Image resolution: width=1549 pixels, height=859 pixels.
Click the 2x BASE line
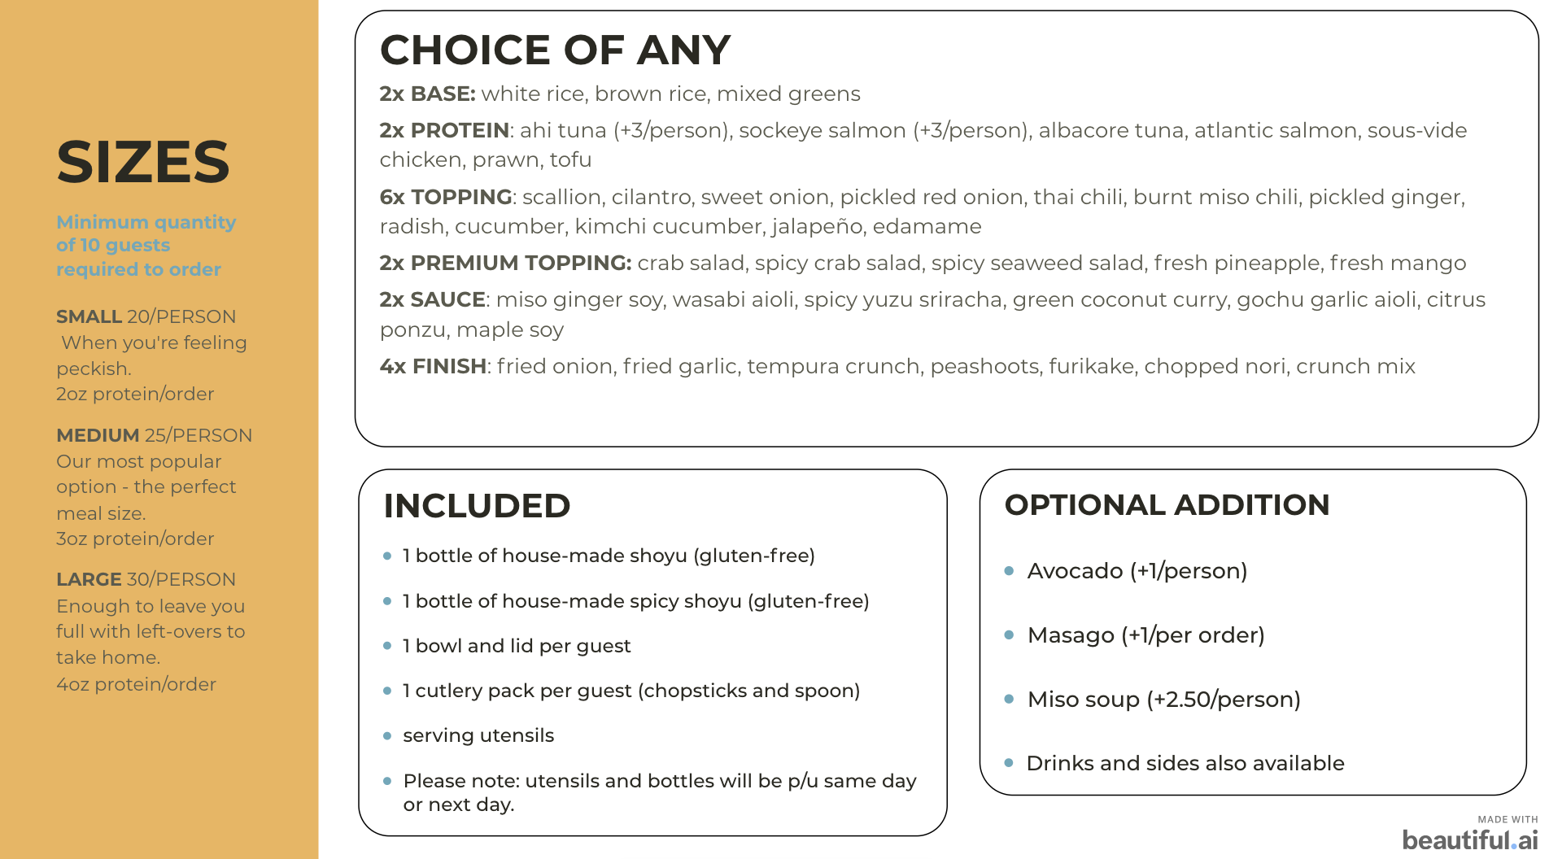(620, 94)
